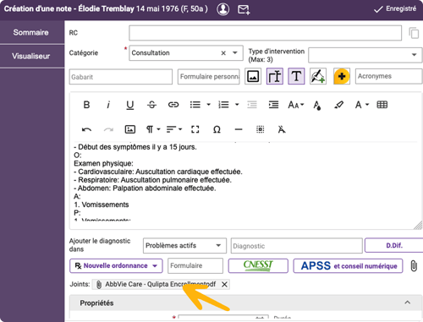Undo the last edit
The height and width of the screenshot is (322, 423).
86,129
